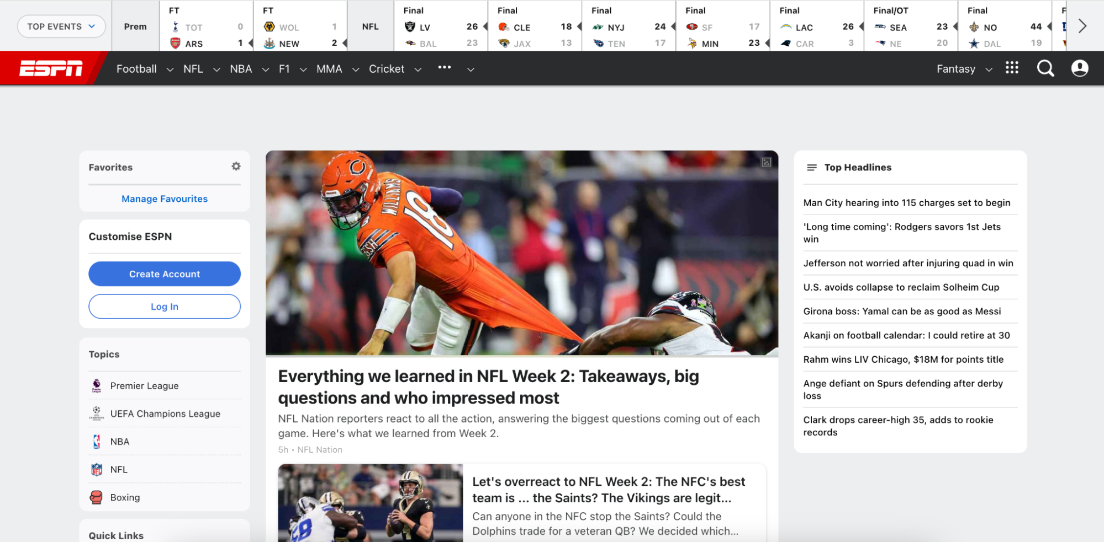Viewport: 1104px width, 542px height.
Task: Open Football in navigation bar
Action: pos(136,69)
